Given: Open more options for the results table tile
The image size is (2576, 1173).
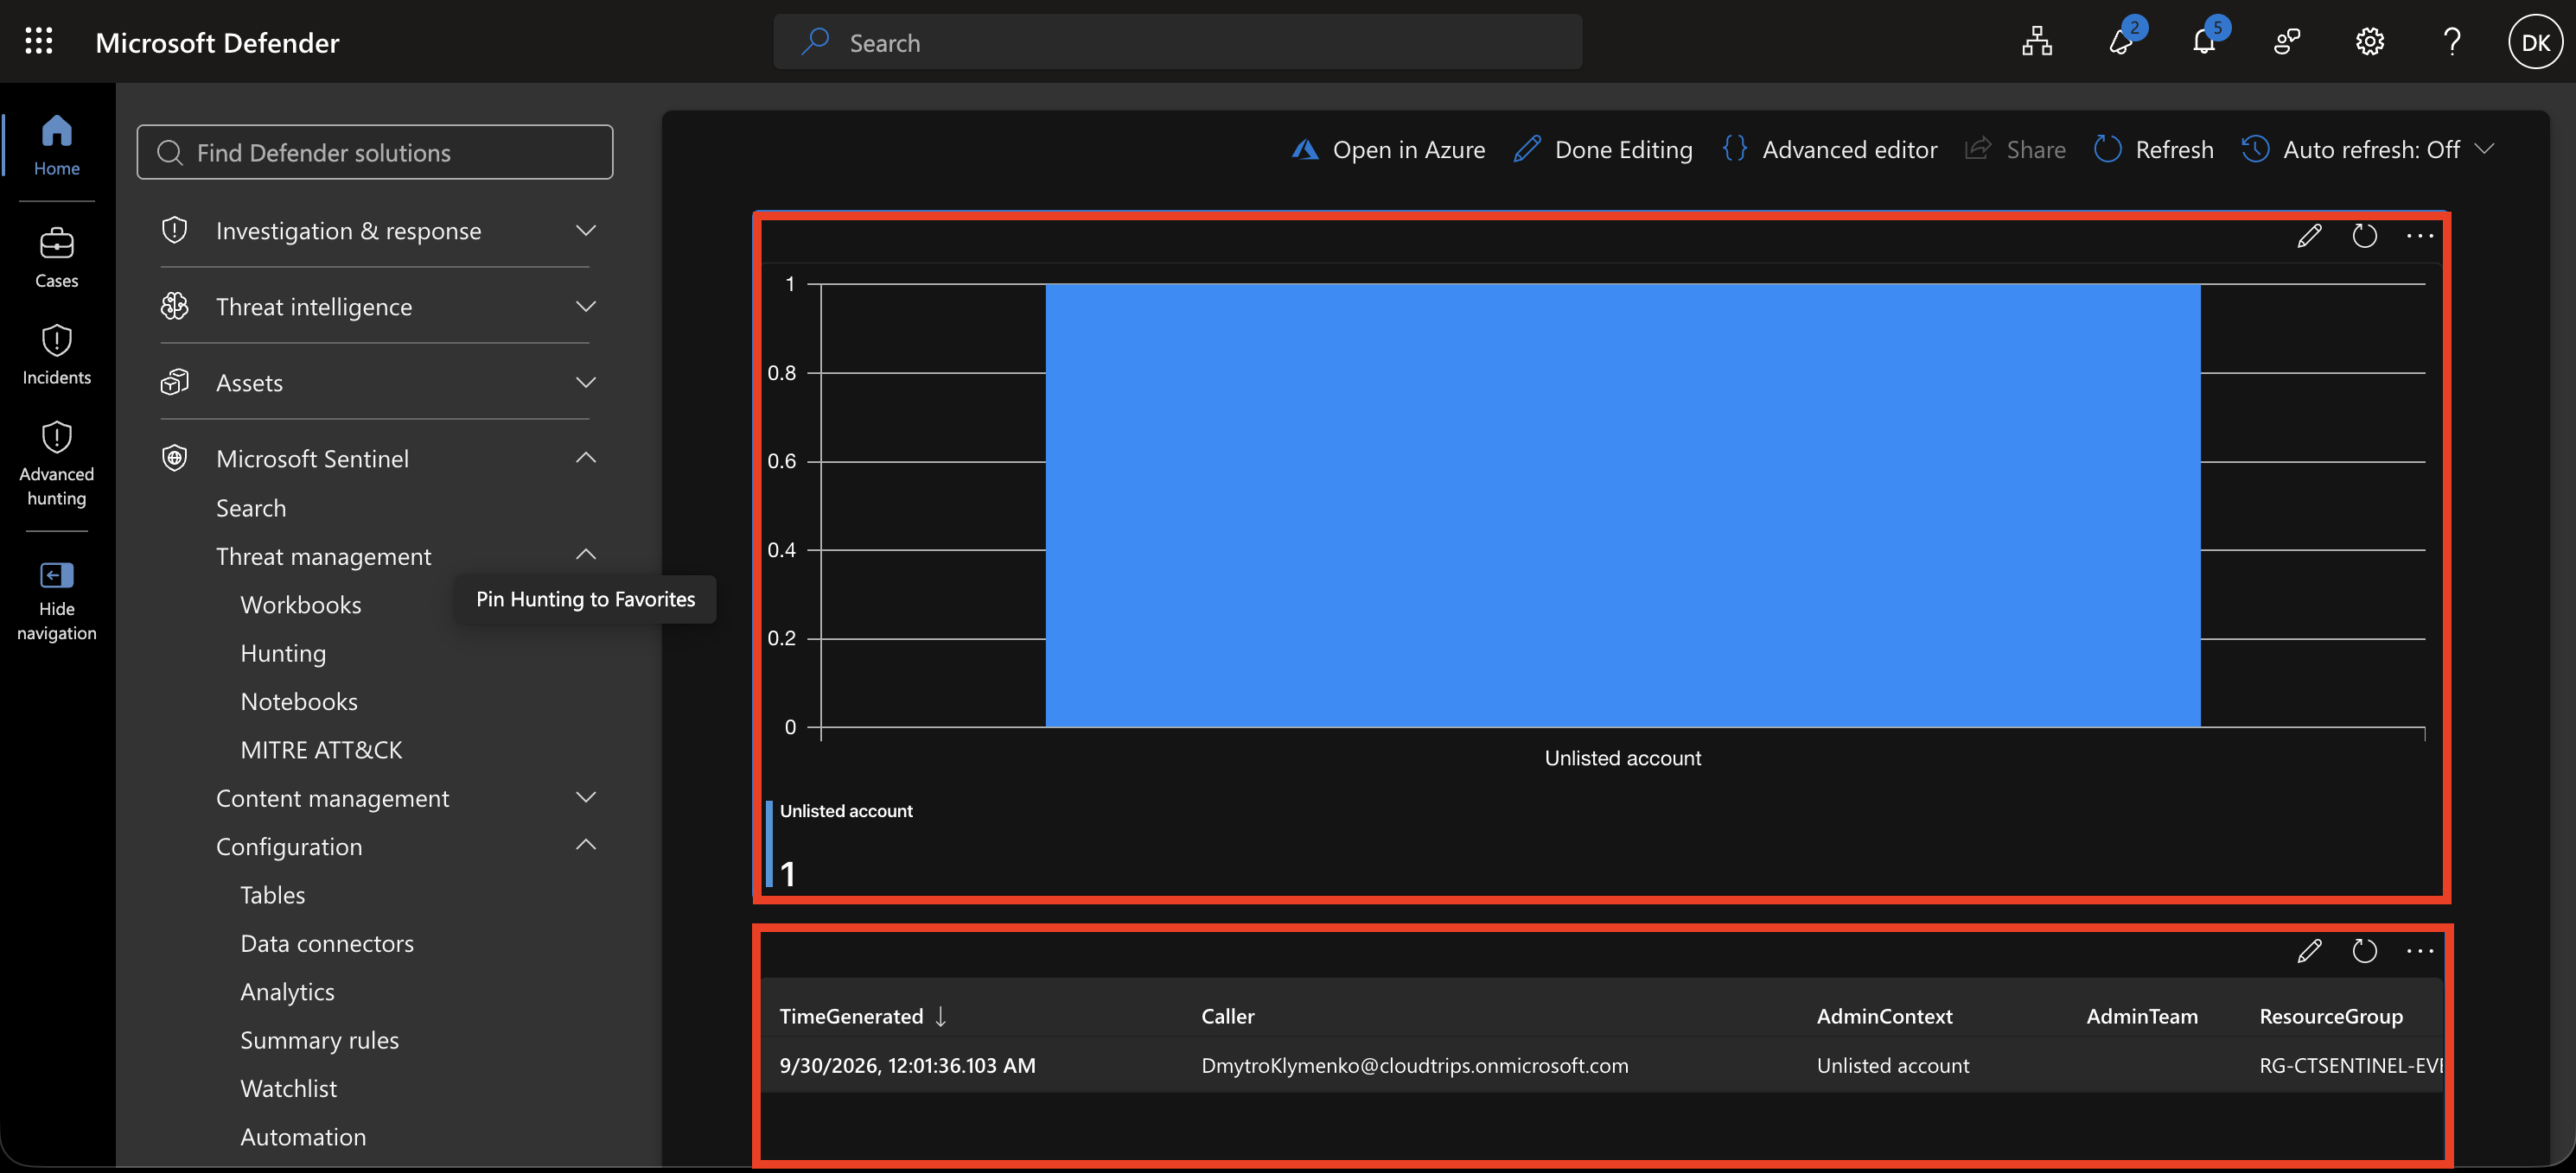Looking at the screenshot, I should point(2419,950).
